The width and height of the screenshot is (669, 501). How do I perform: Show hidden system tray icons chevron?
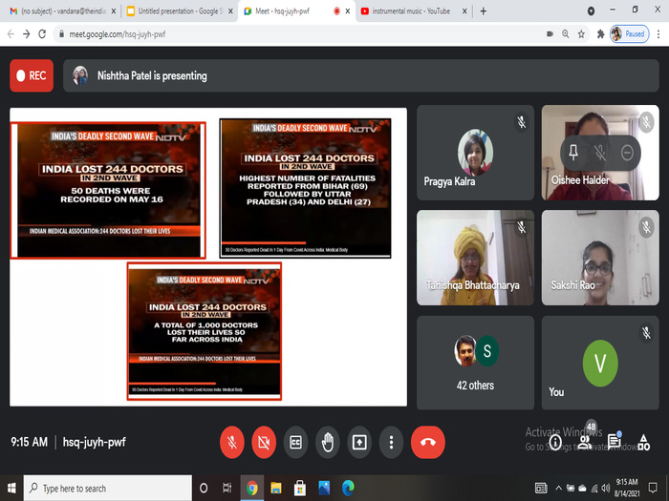pos(558,489)
